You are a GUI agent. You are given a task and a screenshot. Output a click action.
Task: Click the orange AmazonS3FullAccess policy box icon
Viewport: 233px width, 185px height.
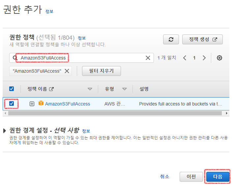click(x=41, y=103)
